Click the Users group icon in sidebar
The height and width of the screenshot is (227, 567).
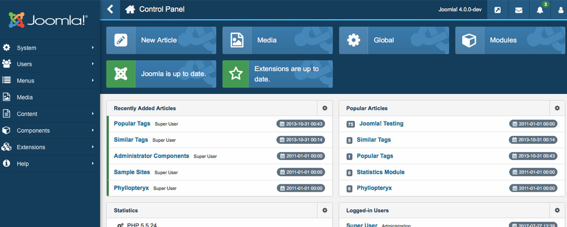click(x=6, y=64)
